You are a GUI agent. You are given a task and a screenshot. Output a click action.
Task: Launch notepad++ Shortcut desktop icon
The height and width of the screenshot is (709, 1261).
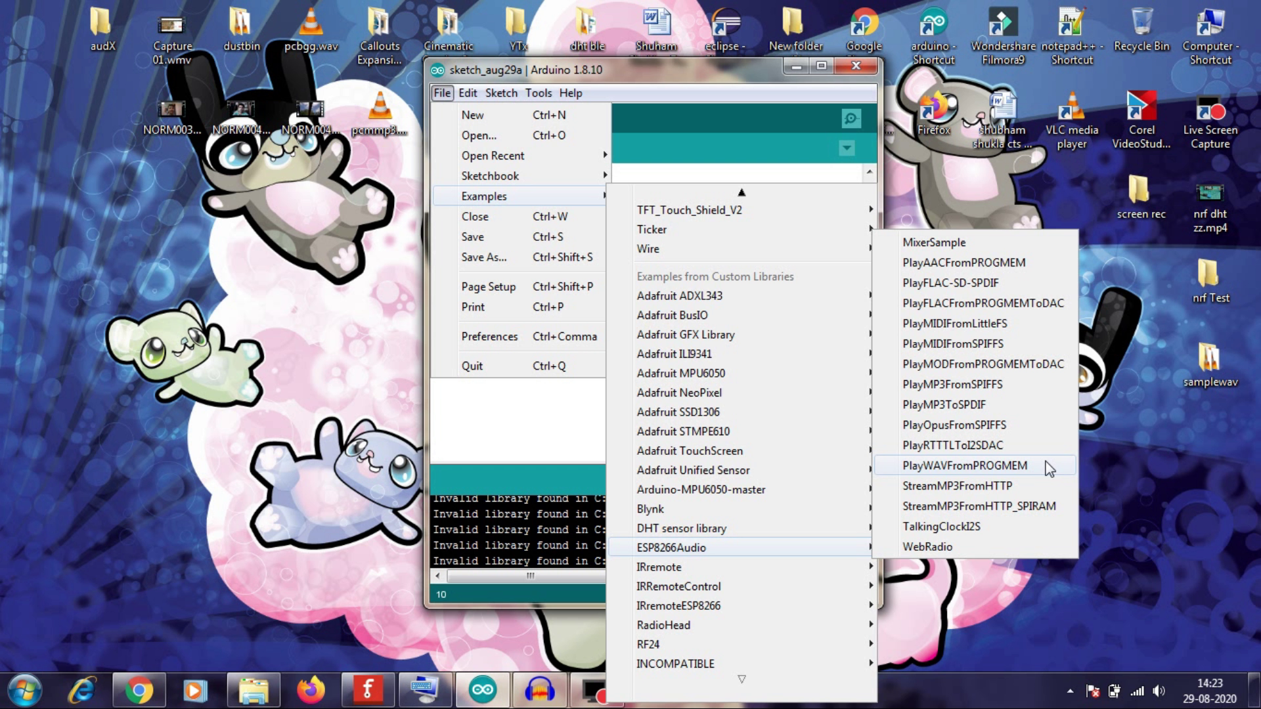1072,36
